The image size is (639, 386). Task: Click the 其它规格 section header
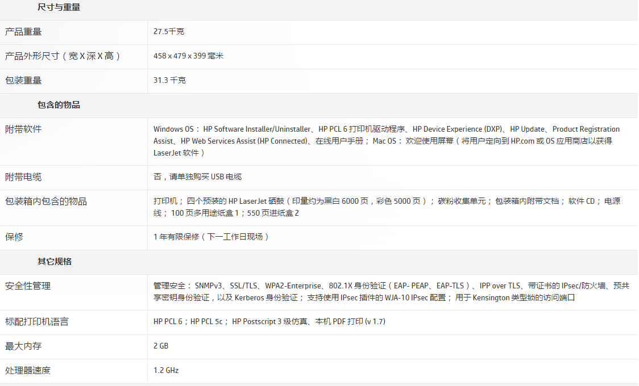click(55, 262)
